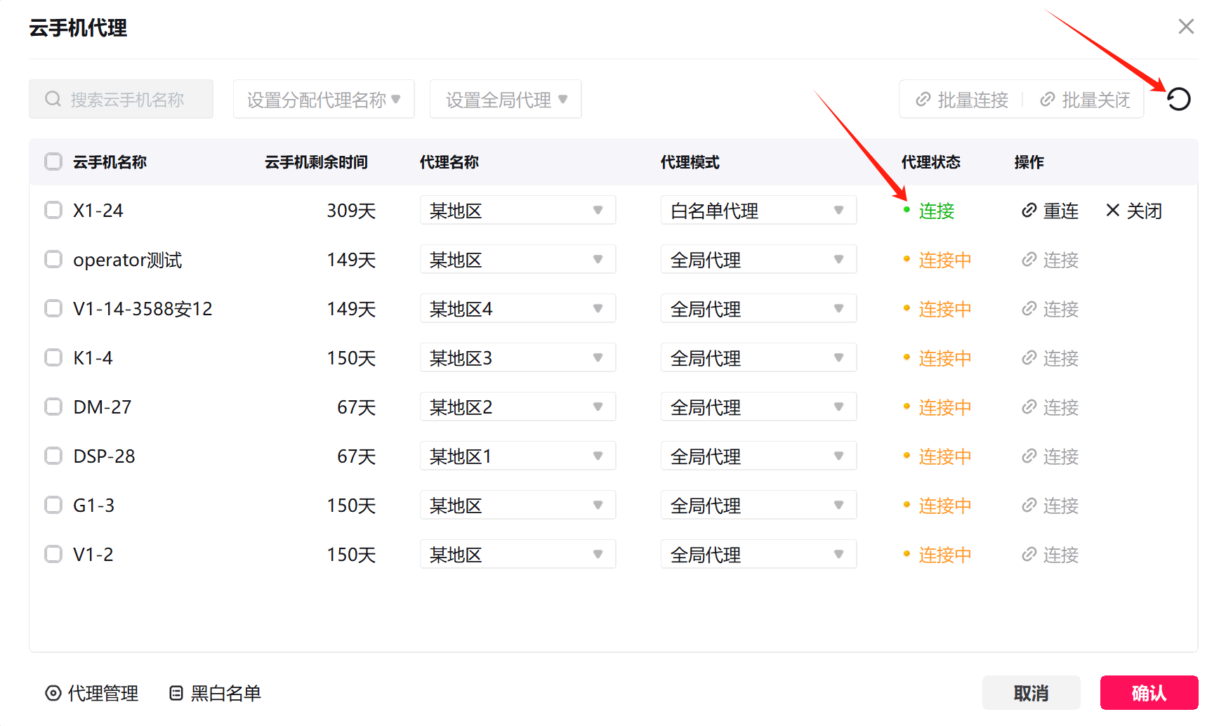Open the 设置全局代理 dropdown
Image resolution: width=1226 pixels, height=726 pixels.
[x=506, y=99]
